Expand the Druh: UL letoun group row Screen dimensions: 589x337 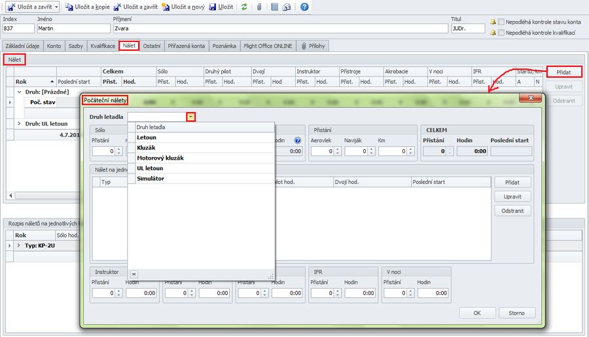[x=20, y=123]
